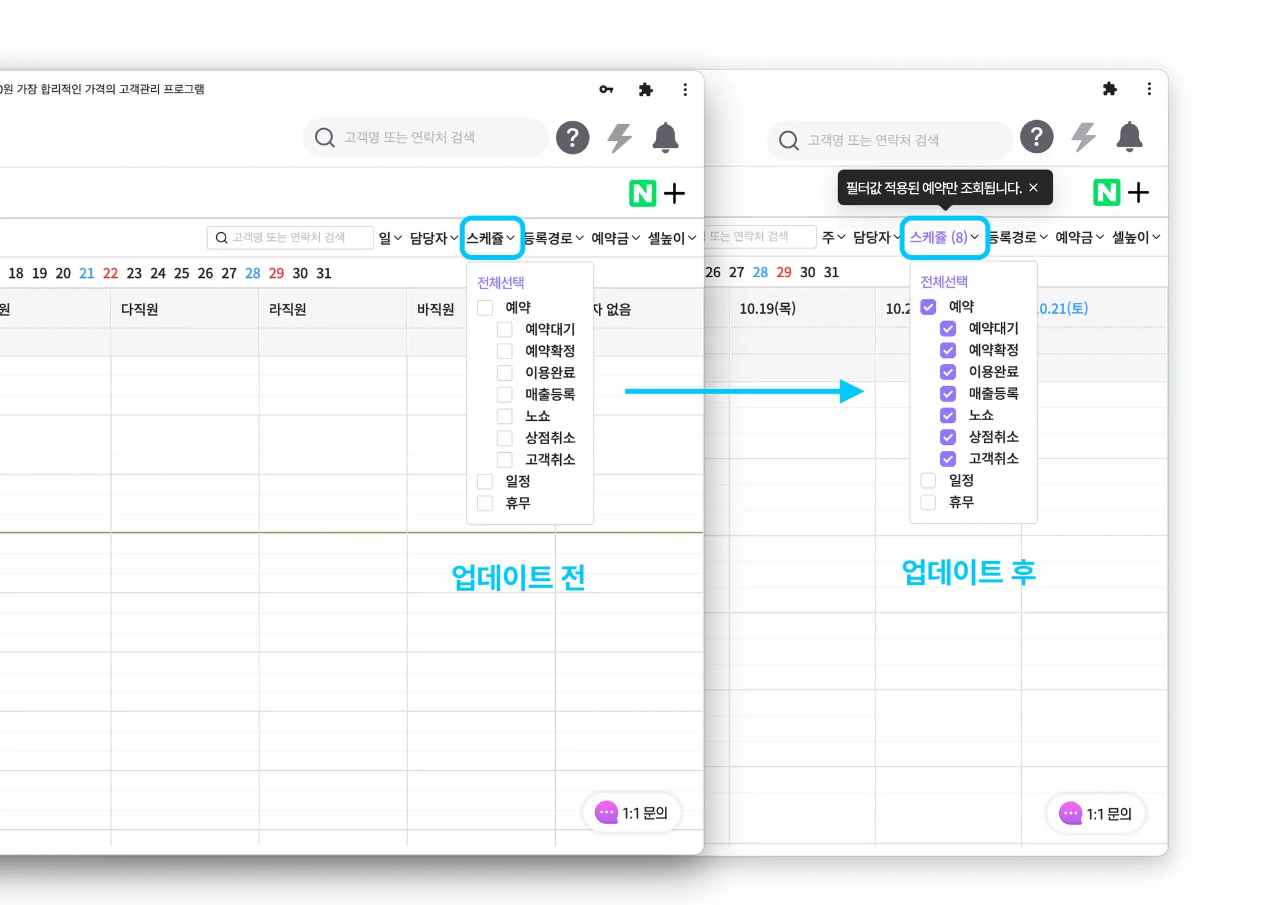Click the help question mark icon in left window
This screenshot has height=905, width=1262.
(572, 137)
